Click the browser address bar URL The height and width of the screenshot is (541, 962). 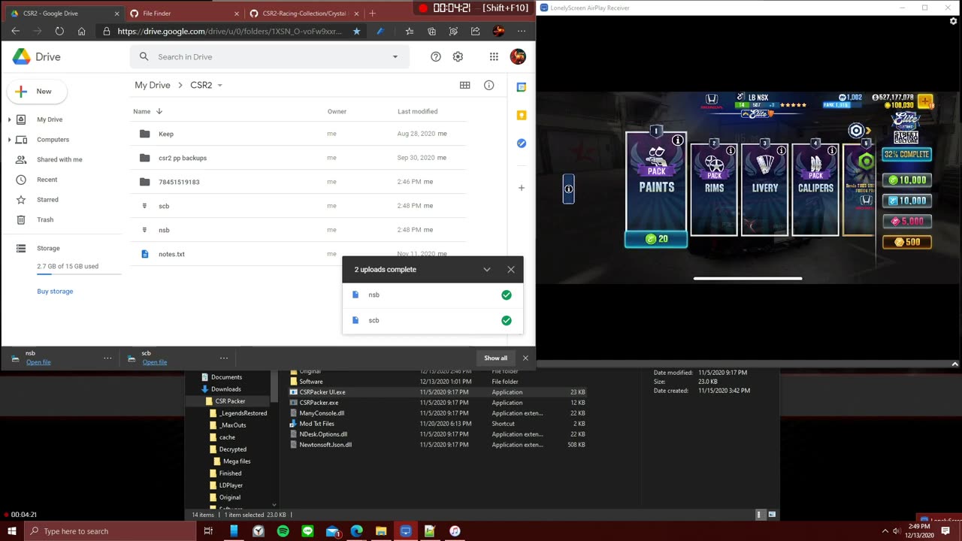(229, 32)
